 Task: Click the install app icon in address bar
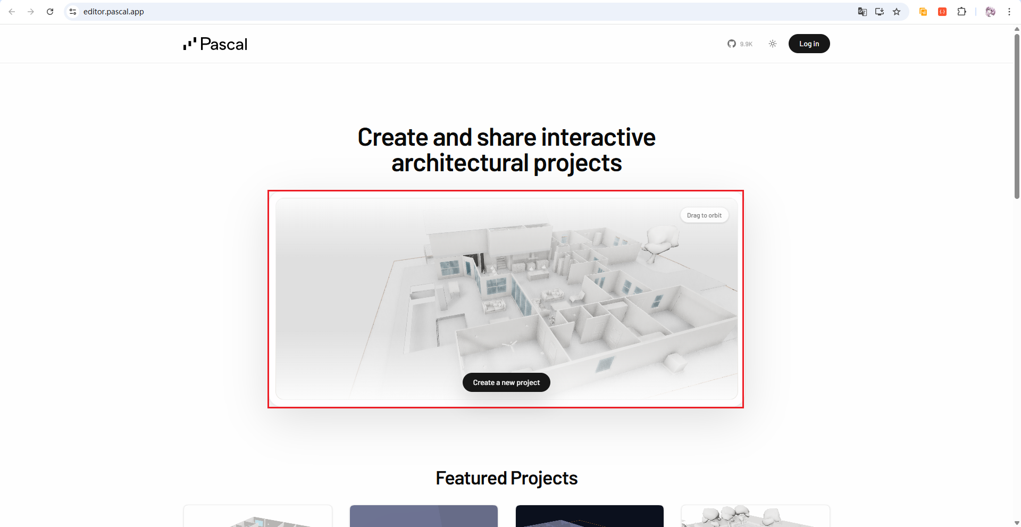(880, 12)
